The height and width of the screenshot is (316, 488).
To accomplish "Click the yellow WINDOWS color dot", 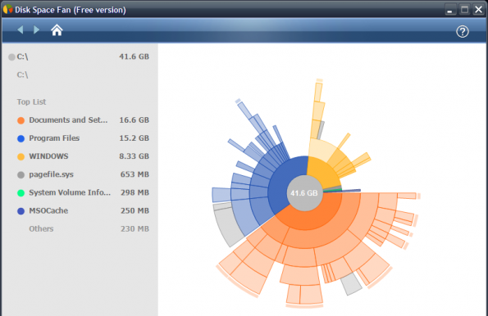I will 21,156.
